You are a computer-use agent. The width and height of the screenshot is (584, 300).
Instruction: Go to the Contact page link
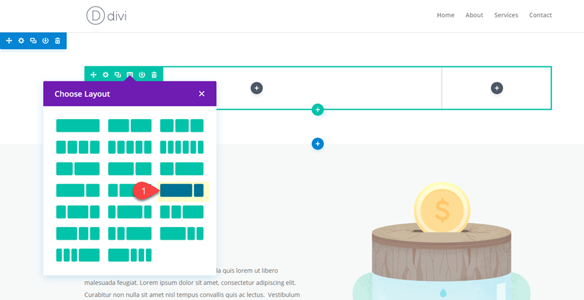coord(540,15)
